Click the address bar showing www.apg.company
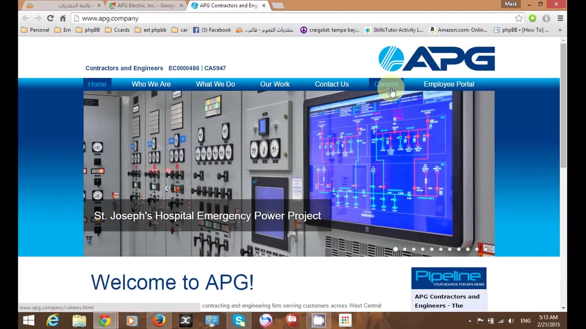The image size is (586, 329). (x=293, y=18)
